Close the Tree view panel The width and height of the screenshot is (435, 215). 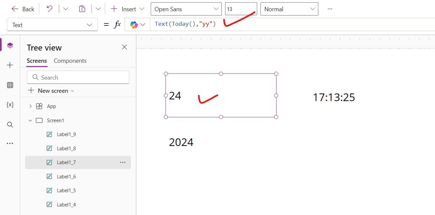124,47
